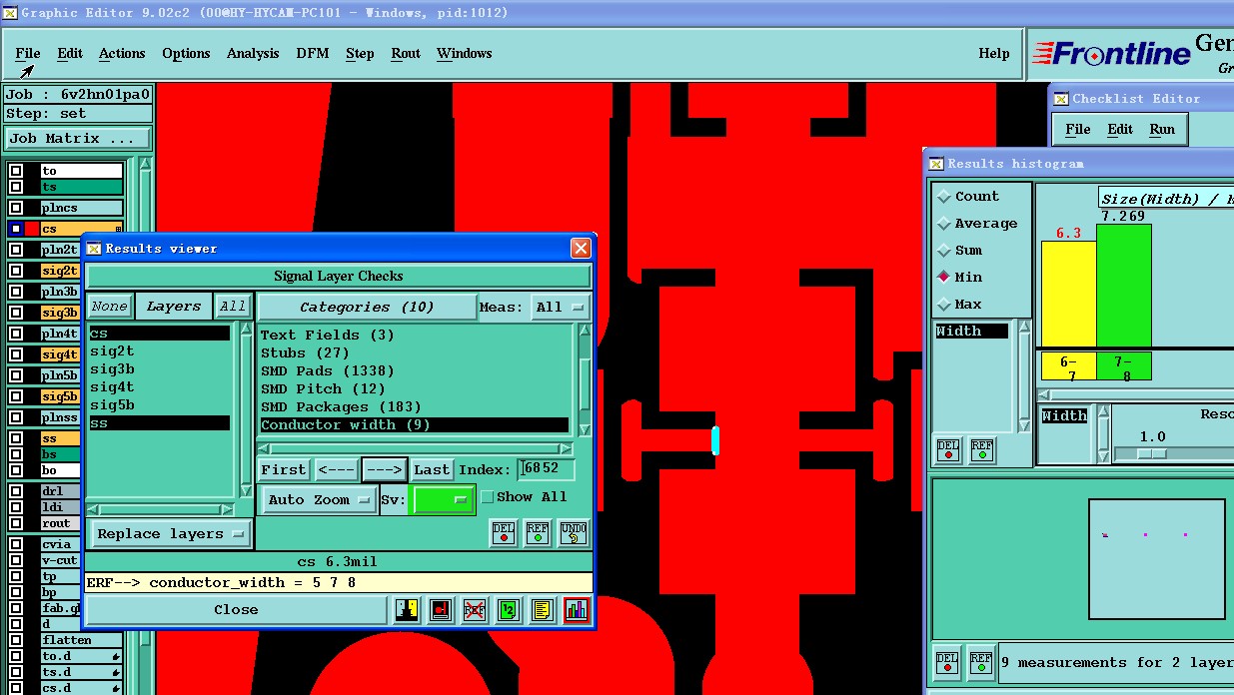
Task: Go to the previous result arrow button
Action: pos(337,469)
